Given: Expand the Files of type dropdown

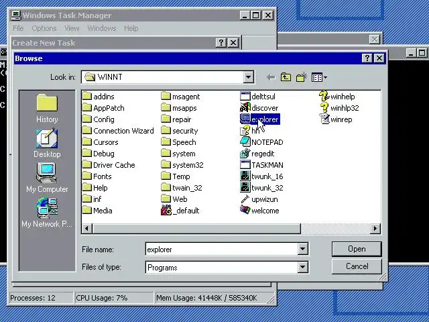Looking at the screenshot, I should [302, 267].
